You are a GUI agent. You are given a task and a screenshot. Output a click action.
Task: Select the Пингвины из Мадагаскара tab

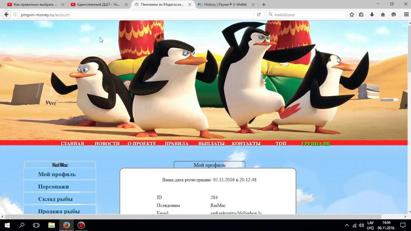pyautogui.click(x=163, y=4)
